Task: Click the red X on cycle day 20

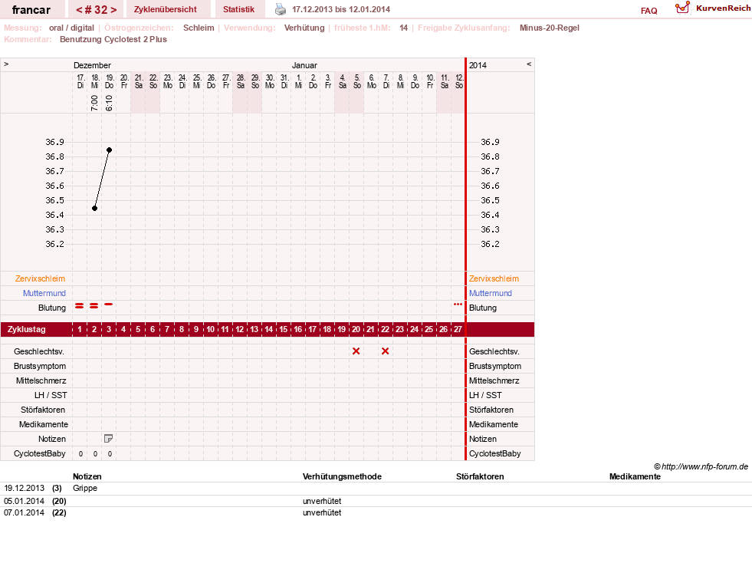Action: pos(356,351)
